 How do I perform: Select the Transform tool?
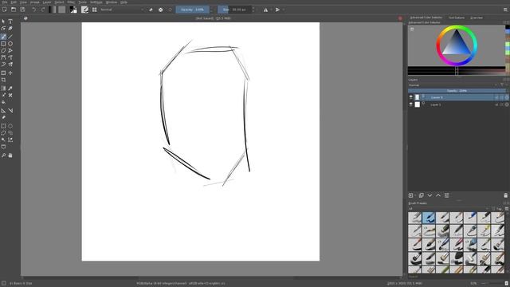[x=3, y=73]
